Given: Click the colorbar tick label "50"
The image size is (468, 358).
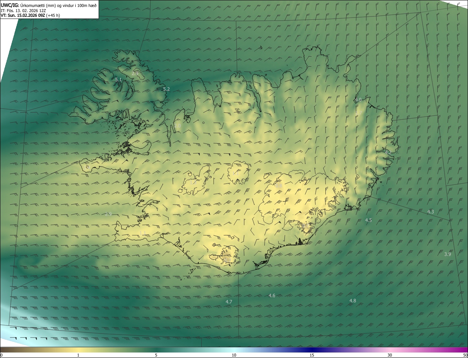Looking at the screenshot, I should 465,355.
